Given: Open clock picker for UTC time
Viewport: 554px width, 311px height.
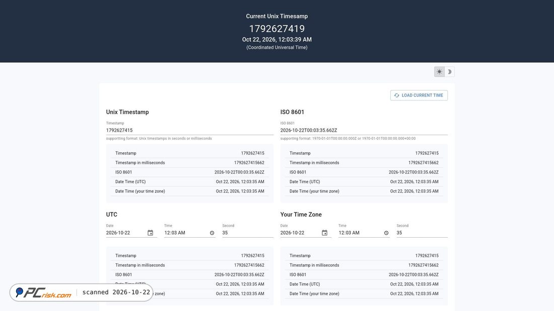Looking at the screenshot, I should point(212,233).
